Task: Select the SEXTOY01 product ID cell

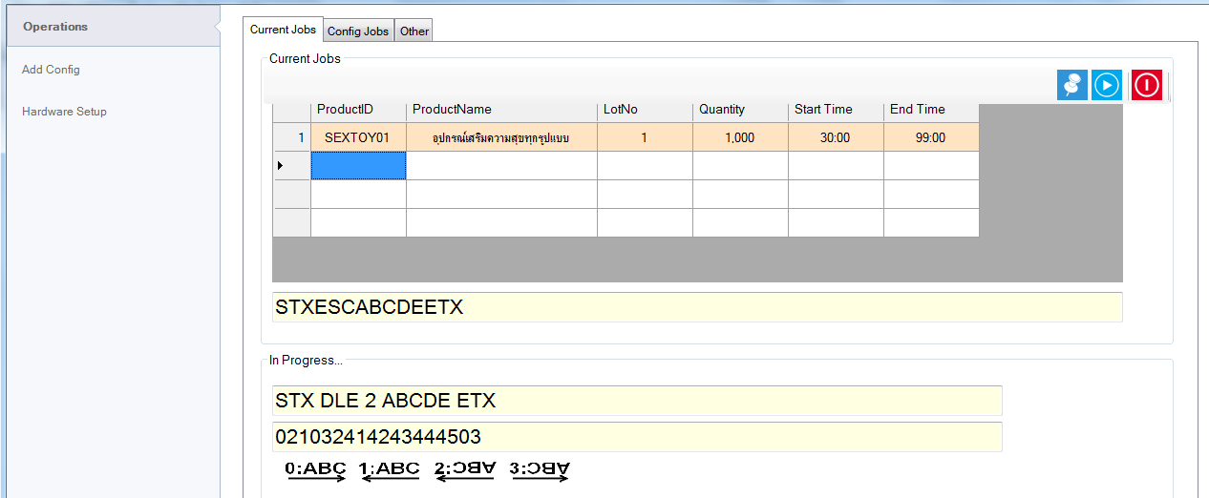Action: (x=358, y=137)
